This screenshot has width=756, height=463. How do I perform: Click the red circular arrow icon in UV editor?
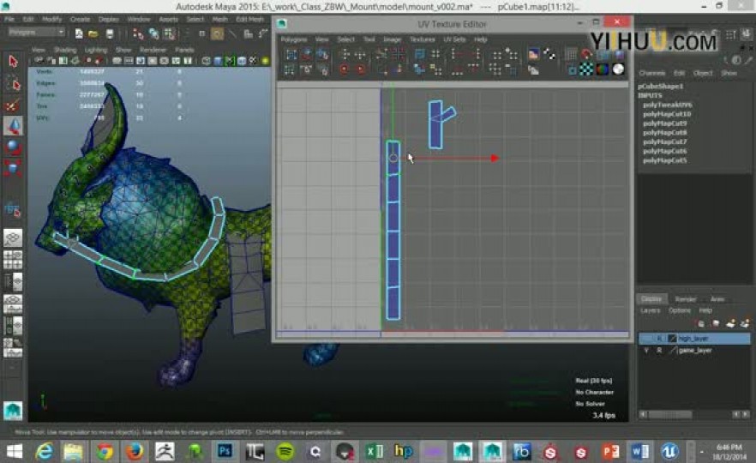[x=586, y=55]
